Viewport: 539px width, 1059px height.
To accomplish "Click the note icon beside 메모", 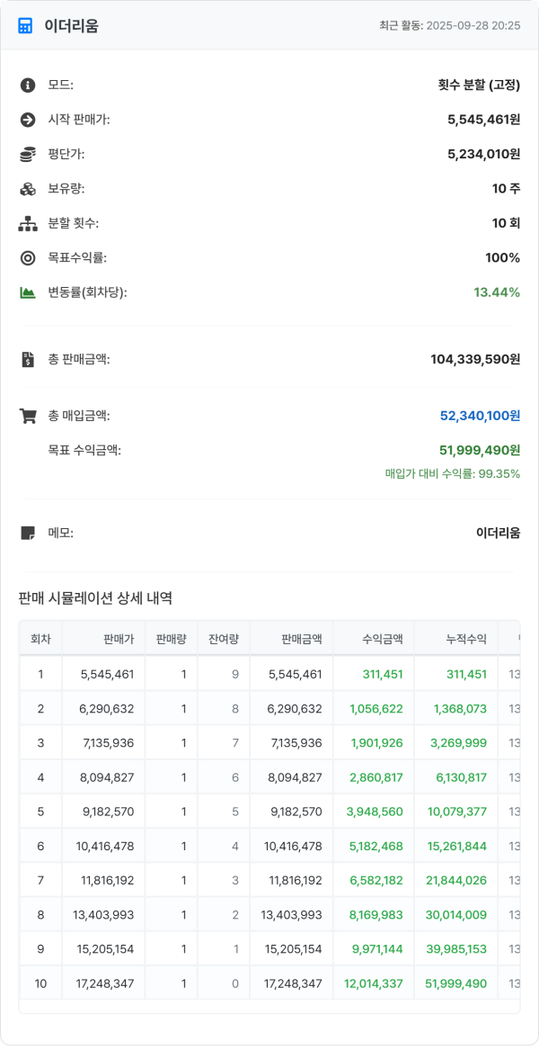I will pos(28,533).
